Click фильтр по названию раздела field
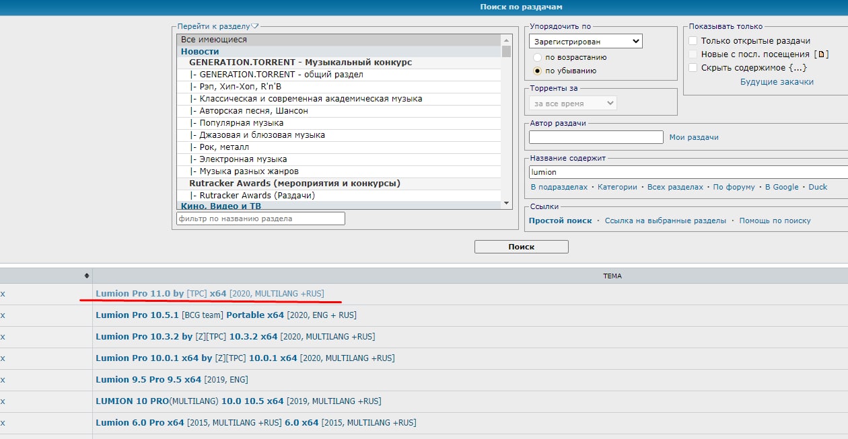The height and width of the screenshot is (439, 848). point(260,218)
